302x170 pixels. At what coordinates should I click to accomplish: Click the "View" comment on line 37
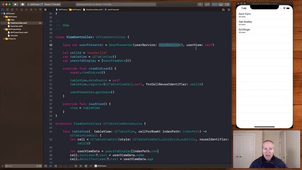(x=66, y=25)
